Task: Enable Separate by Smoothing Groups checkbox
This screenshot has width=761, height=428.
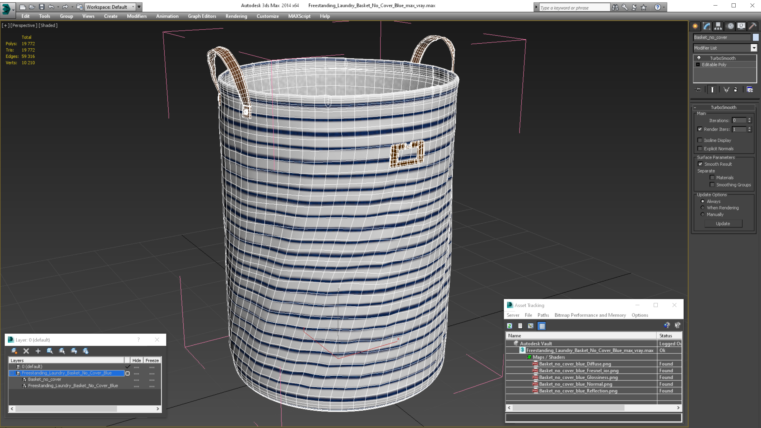Action: pyautogui.click(x=712, y=184)
